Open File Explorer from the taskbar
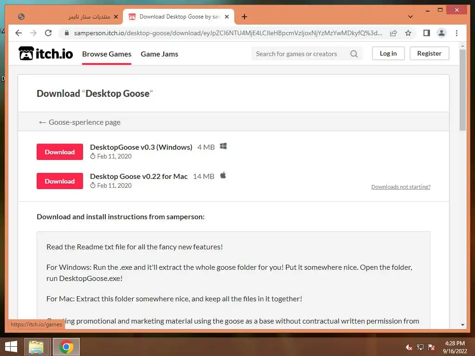Image resolution: width=475 pixels, height=356 pixels. tap(36, 347)
